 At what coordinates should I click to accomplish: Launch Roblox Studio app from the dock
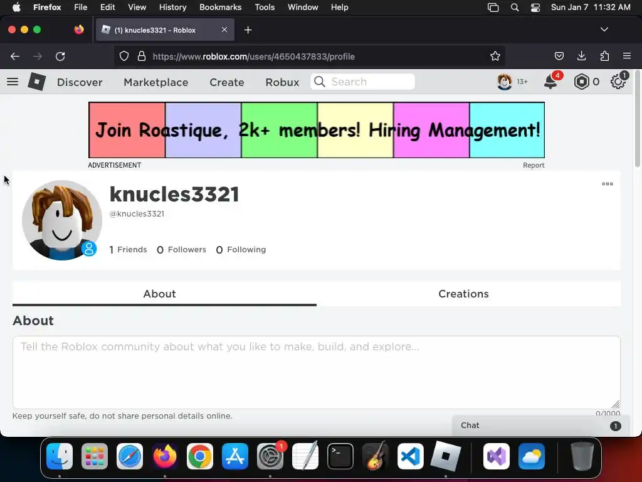coord(446,456)
